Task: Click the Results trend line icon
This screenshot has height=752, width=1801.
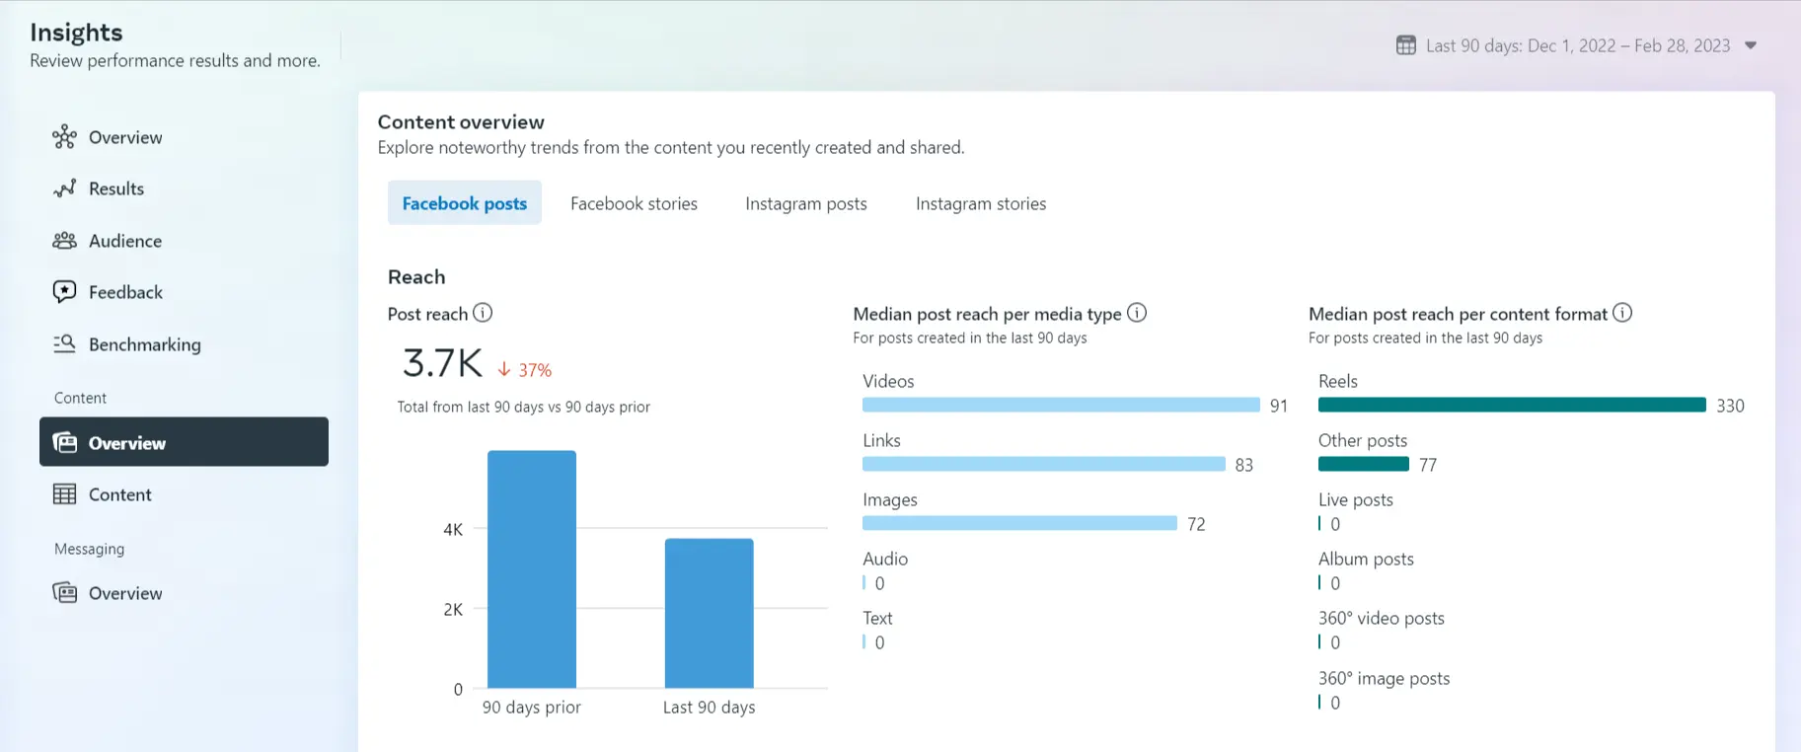Action: (64, 188)
